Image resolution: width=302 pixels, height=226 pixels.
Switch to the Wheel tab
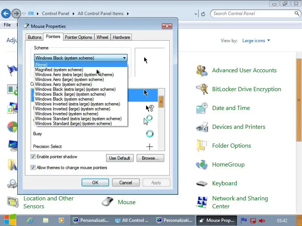click(102, 37)
